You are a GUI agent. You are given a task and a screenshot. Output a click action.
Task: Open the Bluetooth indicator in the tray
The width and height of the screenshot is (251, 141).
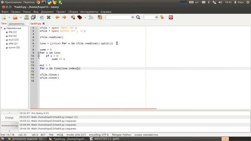[209, 2]
